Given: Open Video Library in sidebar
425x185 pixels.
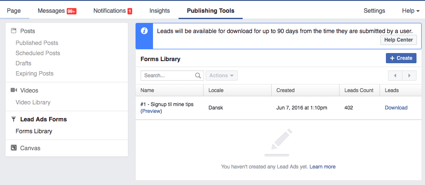Looking at the screenshot, I should (33, 102).
